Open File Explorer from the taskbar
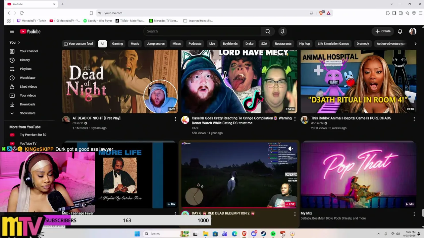The height and width of the screenshot is (238, 424). 205,234
